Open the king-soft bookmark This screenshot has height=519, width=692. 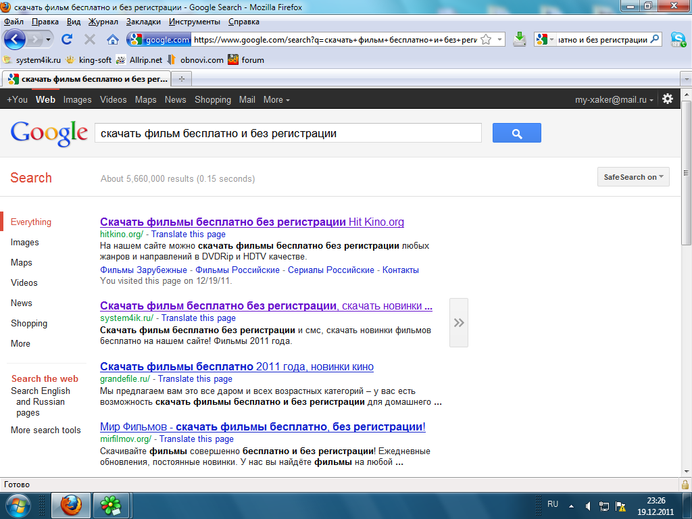[89, 60]
